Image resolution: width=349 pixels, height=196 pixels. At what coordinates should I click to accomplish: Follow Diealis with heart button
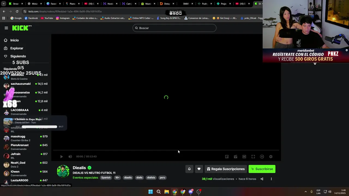[x=199, y=169]
